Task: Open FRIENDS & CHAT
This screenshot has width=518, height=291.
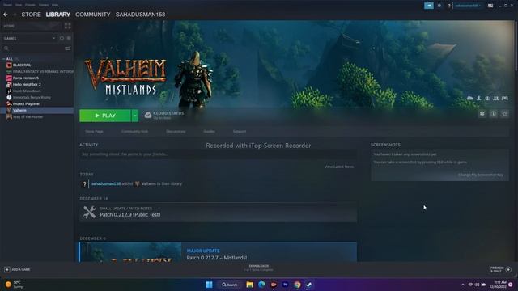Action: point(501,269)
